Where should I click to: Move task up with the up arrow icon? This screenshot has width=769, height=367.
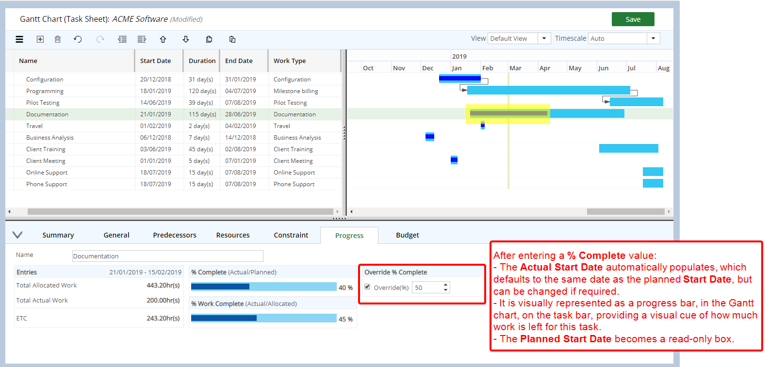(x=163, y=39)
